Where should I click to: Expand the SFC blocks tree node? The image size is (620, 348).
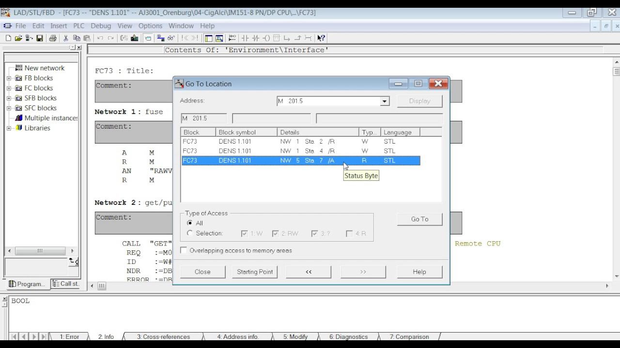[x=9, y=108]
